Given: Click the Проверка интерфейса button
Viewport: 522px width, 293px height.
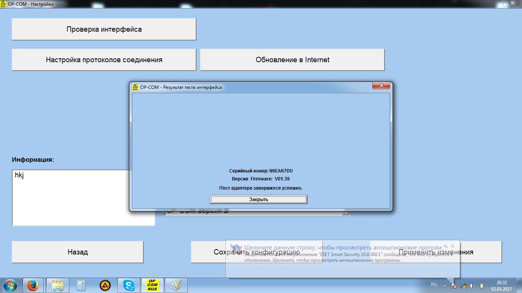Looking at the screenshot, I should (x=104, y=29).
